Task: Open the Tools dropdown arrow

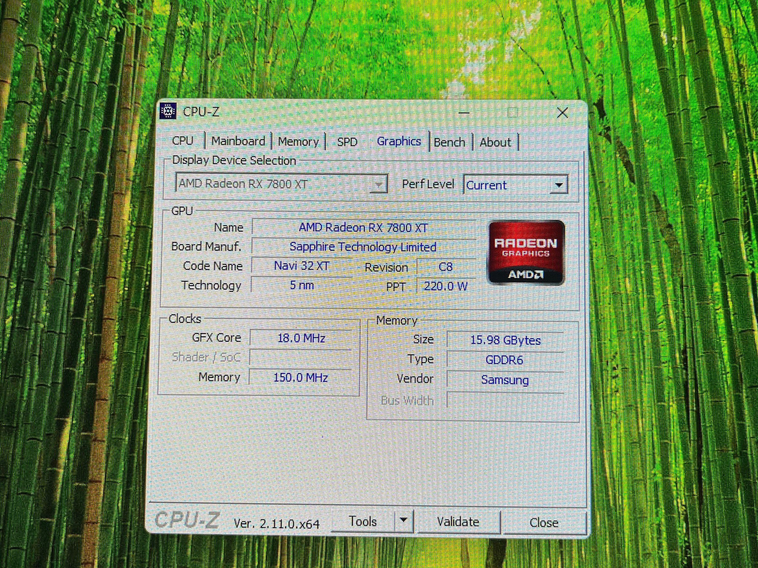Action: click(x=404, y=521)
